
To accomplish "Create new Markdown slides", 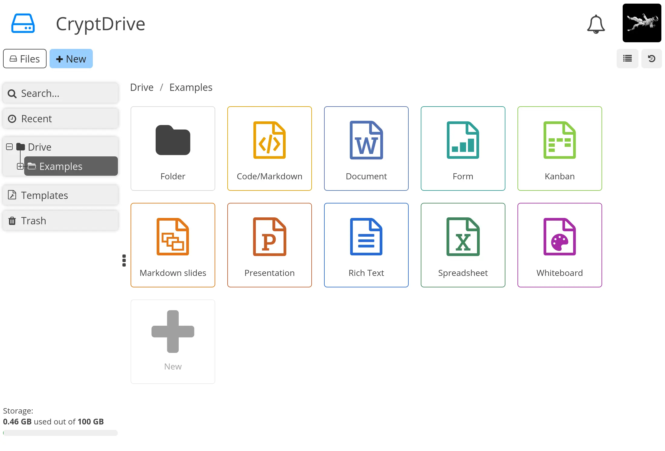I will [x=173, y=245].
